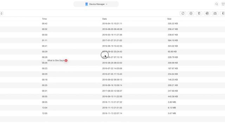The image size is (225, 127).
Task: Click size value 6.13 MB
Action: point(172,108)
